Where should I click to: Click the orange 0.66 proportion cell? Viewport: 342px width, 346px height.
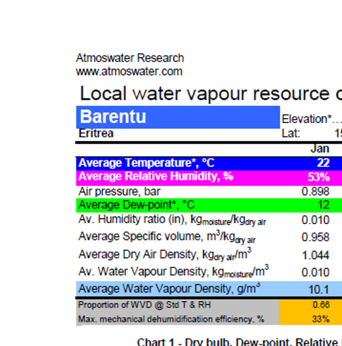coord(321,305)
